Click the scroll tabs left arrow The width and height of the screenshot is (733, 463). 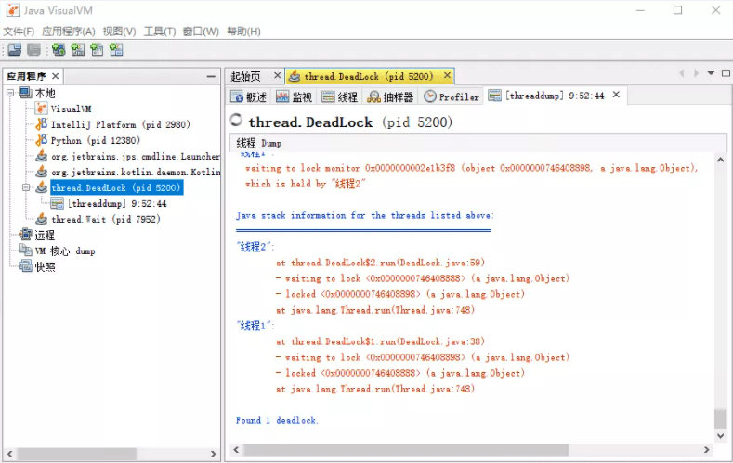pyautogui.click(x=682, y=72)
